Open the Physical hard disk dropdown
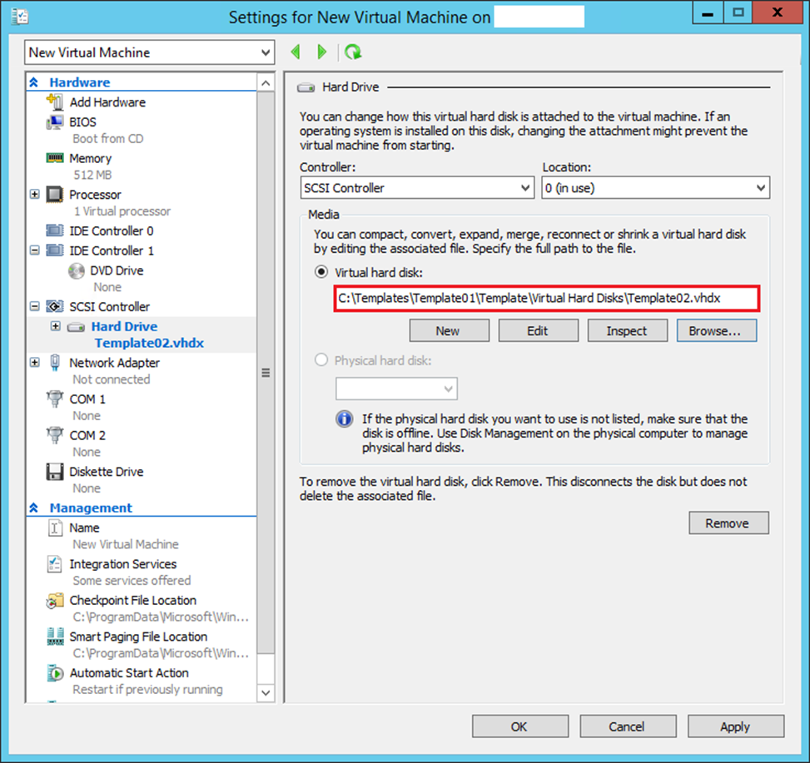Image resolution: width=810 pixels, height=763 pixels. point(396,389)
